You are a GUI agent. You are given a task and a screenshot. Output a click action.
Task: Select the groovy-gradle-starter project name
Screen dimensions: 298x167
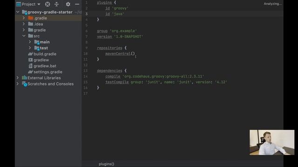pyautogui.click(x=50, y=12)
